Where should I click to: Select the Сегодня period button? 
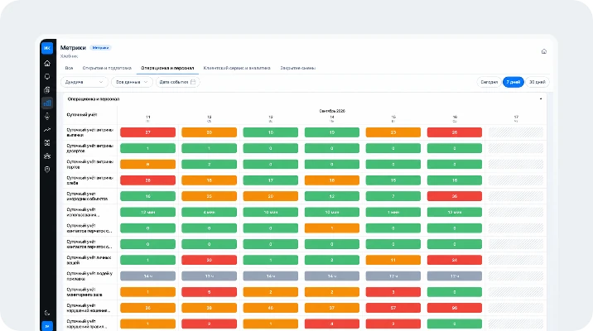tap(489, 82)
